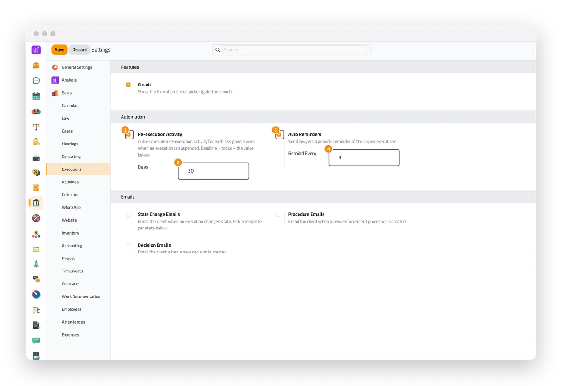Open Timesheets settings section
The image size is (562, 386).
(x=79, y=271)
